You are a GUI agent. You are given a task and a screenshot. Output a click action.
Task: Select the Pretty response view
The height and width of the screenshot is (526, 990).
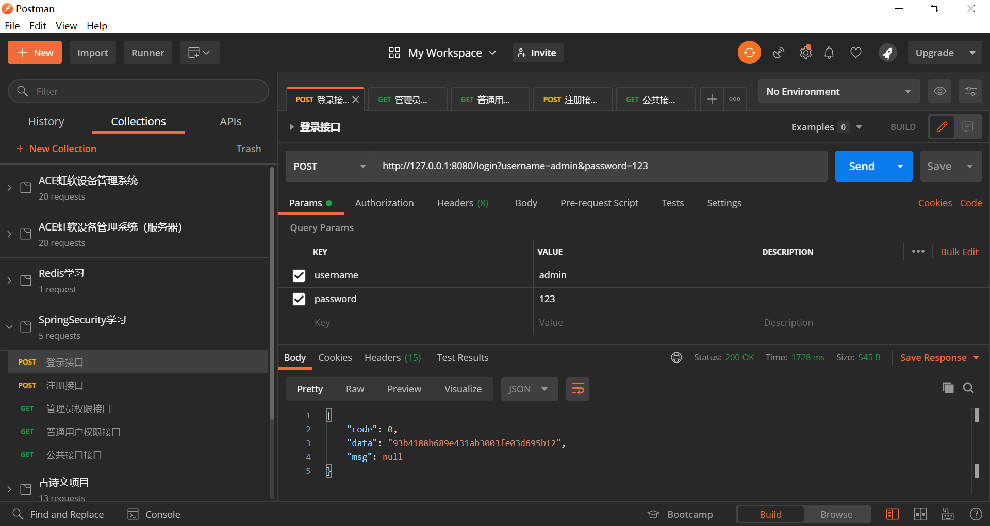pos(310,389)
